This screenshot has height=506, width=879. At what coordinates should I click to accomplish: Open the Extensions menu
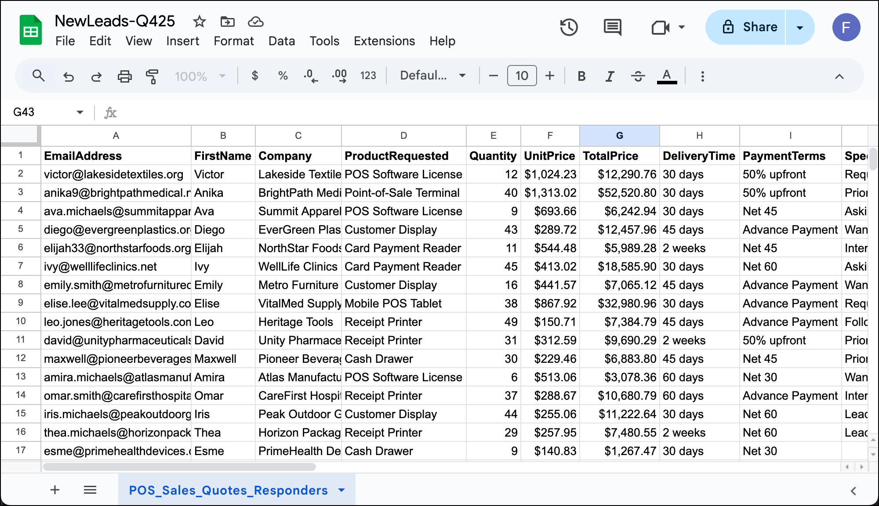[384, 41]
